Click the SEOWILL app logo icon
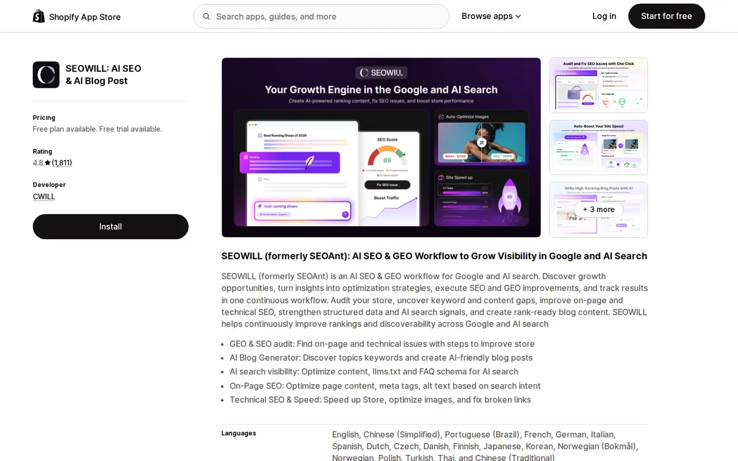This screenshot has width=738, height=461. tap(46, 75)
